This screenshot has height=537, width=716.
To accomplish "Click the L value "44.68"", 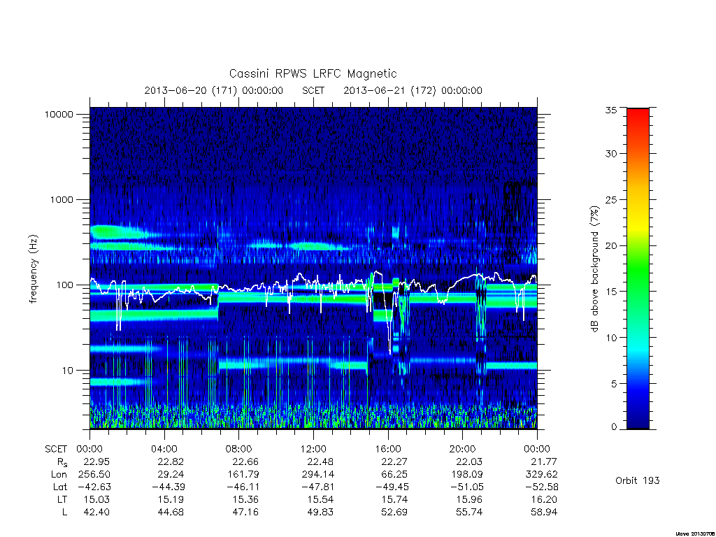I will click(x=171, y=513).
